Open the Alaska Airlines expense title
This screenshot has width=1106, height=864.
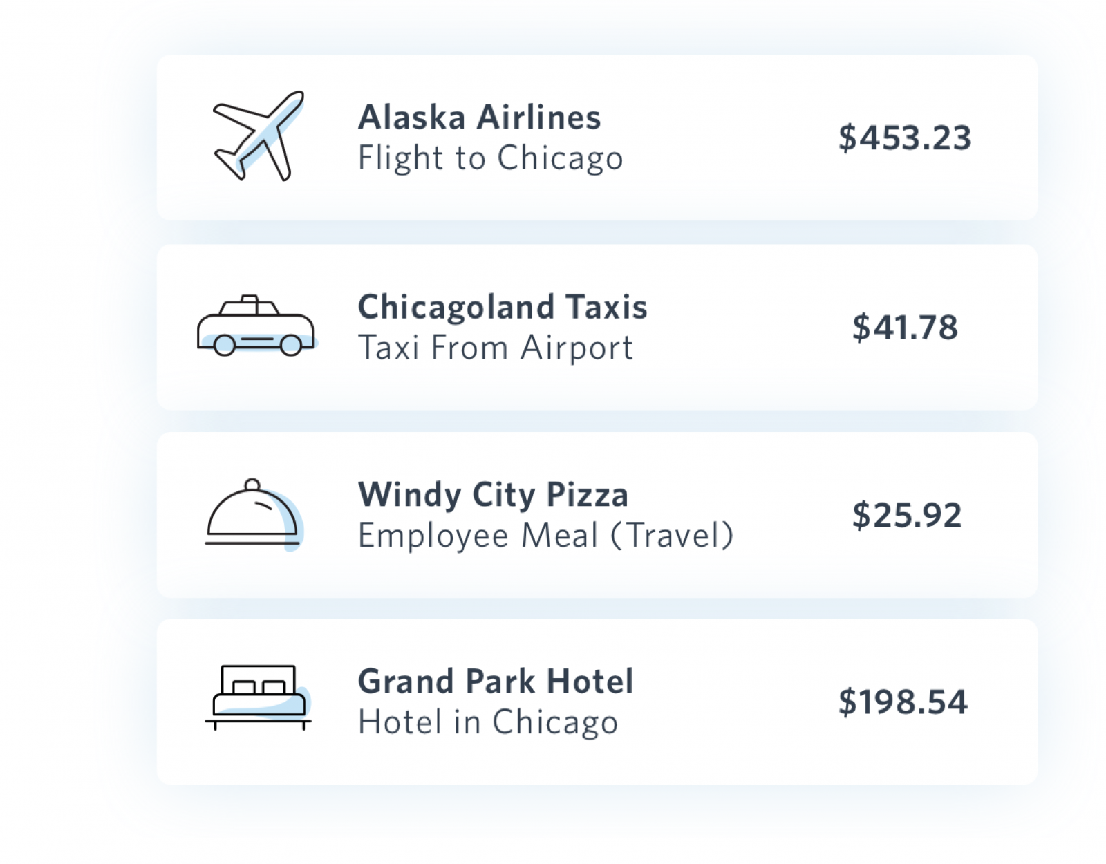tap(480, 117)
